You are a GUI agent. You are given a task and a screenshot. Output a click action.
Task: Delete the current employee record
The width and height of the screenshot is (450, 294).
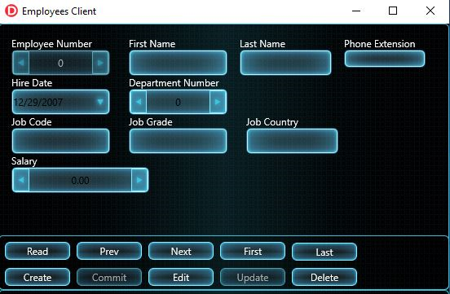point(324,277)
